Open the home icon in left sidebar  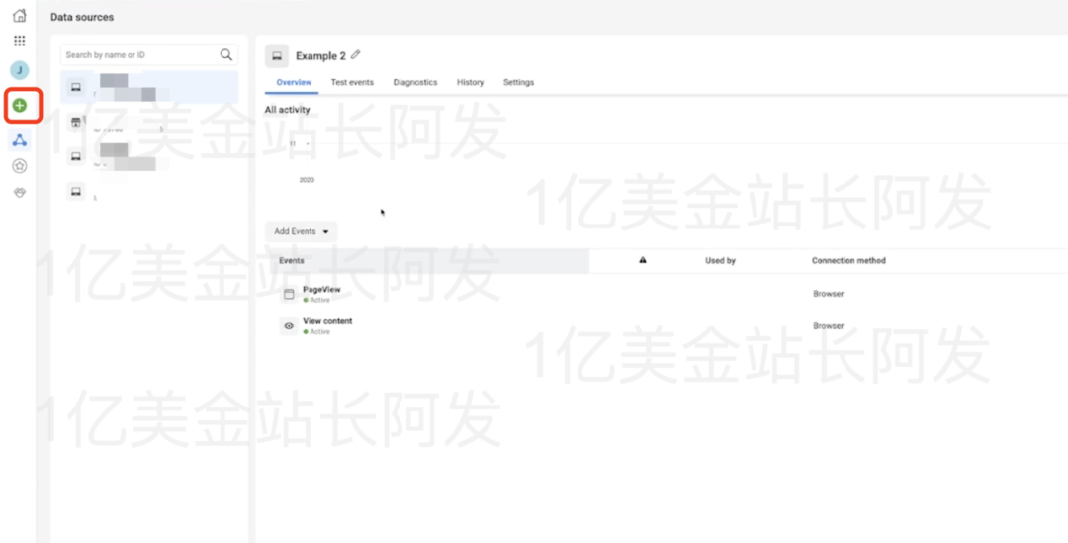point(20,16)
